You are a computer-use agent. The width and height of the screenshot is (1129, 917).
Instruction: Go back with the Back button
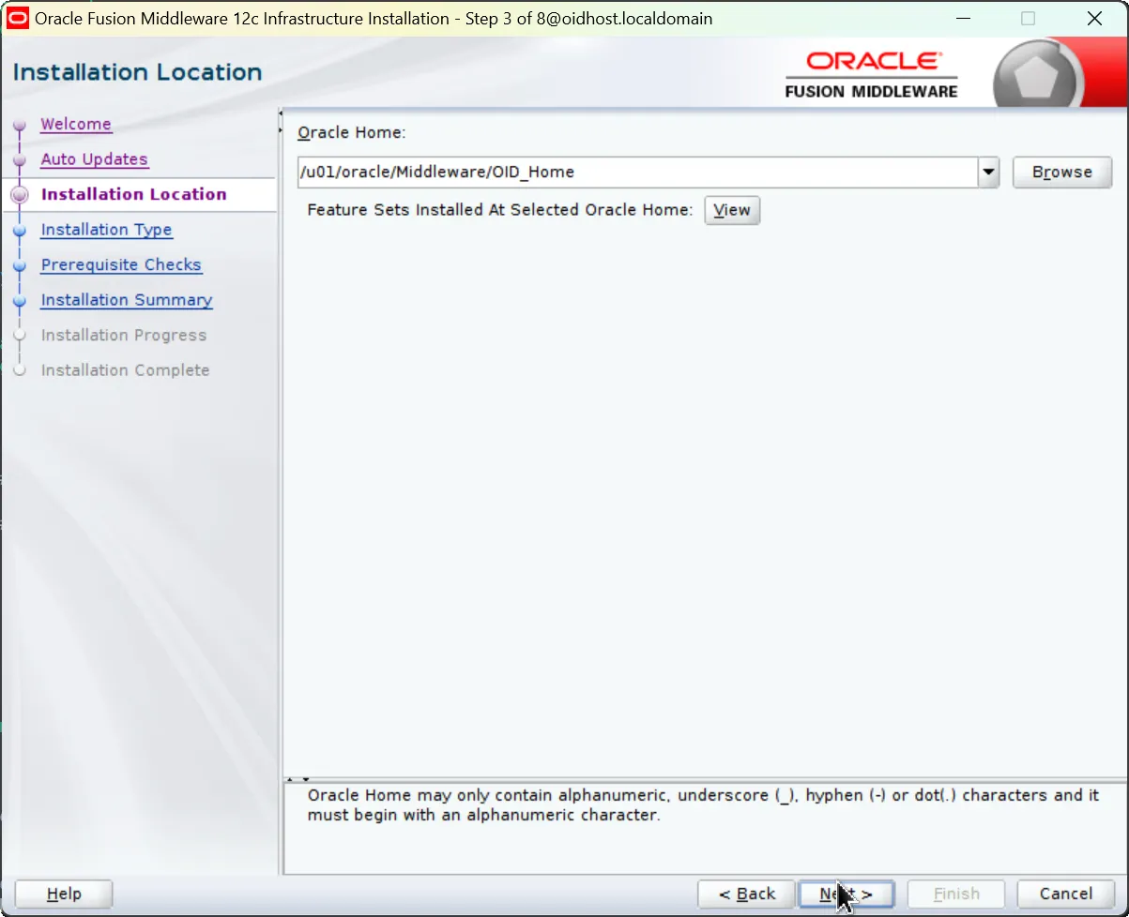point(747,894)
